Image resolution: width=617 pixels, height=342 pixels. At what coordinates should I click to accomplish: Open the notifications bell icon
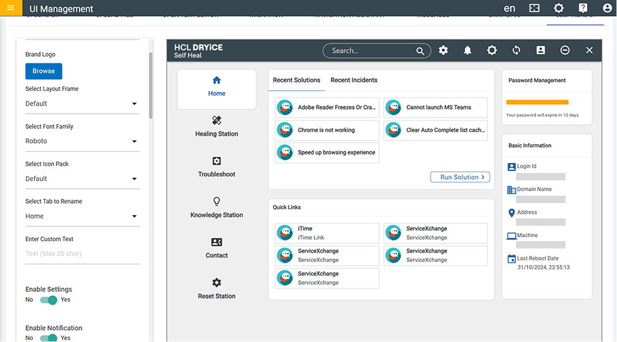(467, 50)
